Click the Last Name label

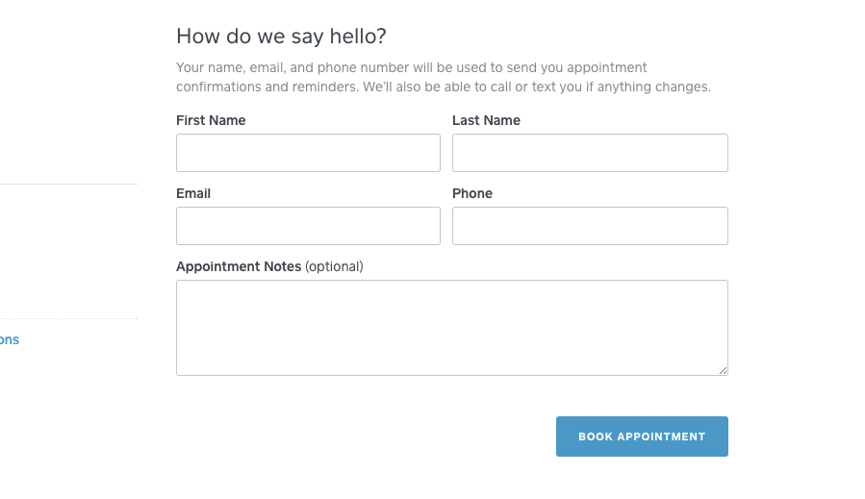(x=486, y=120)
